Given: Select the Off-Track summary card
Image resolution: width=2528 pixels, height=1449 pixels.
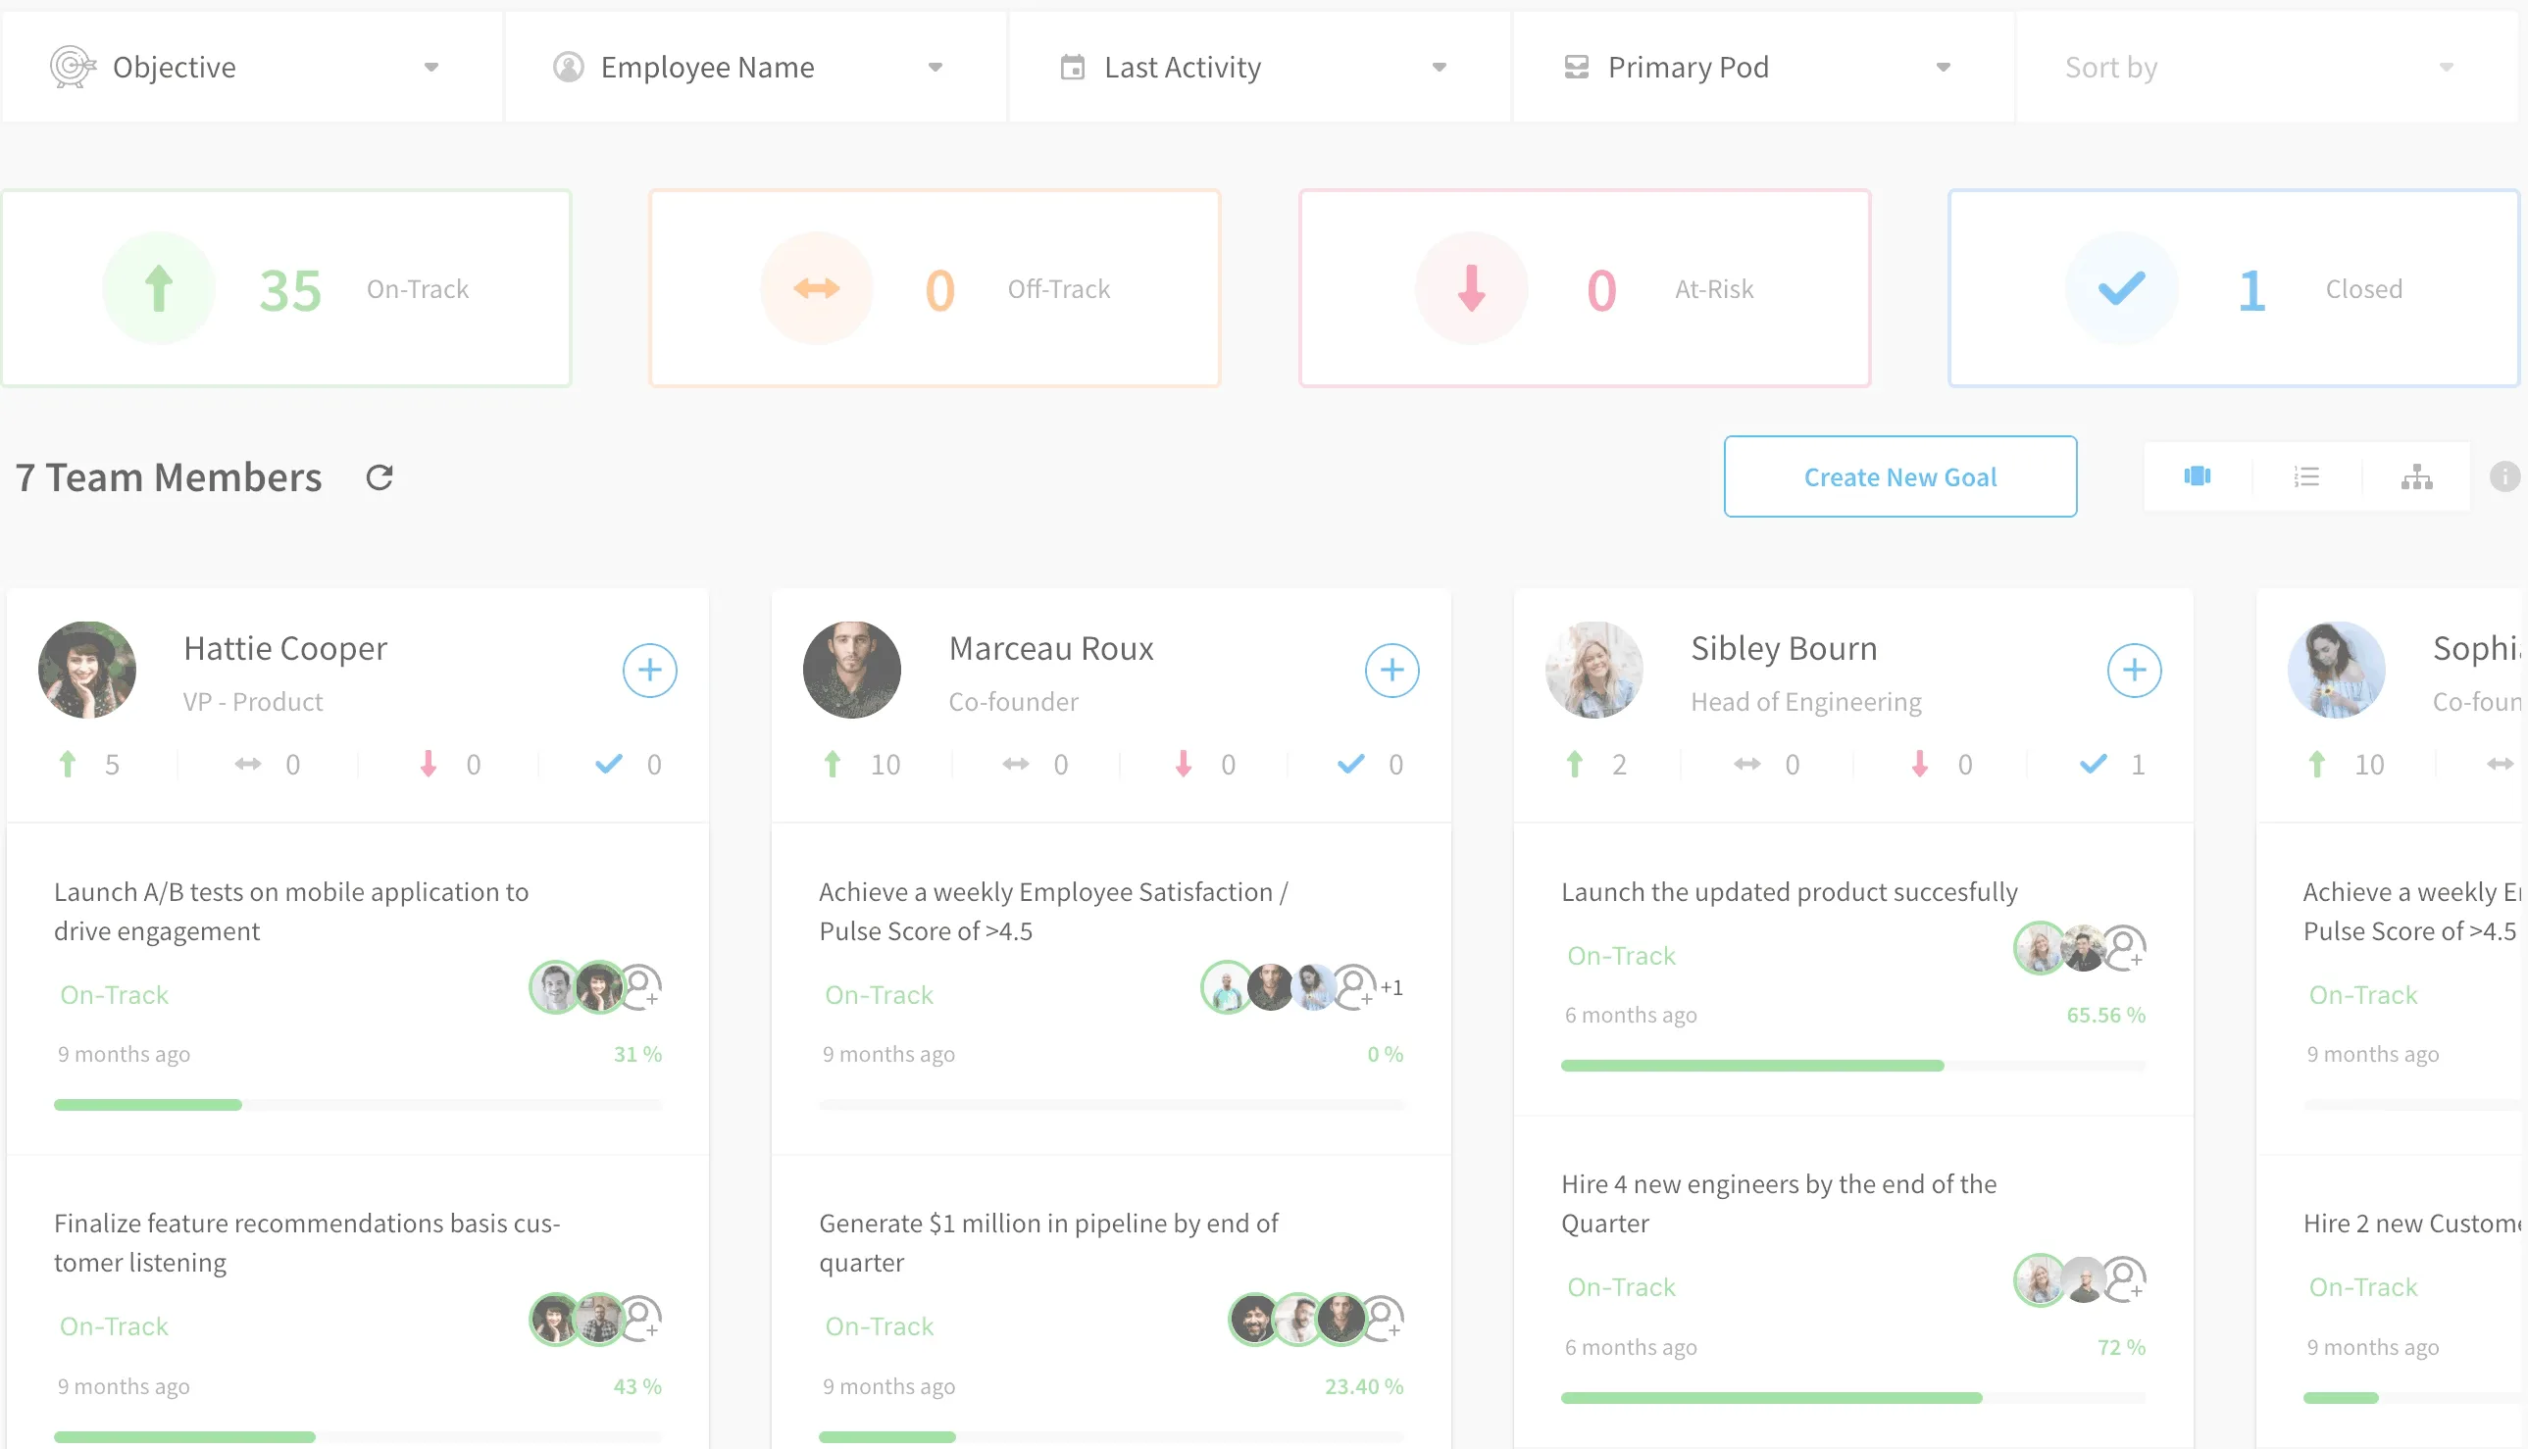Looking at the screenshot, I should [x=935, y=288].
